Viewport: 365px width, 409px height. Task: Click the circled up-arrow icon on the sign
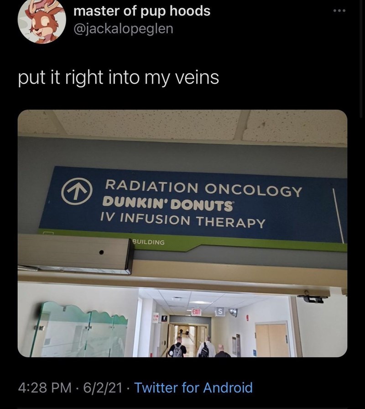[x=77, y=191]
